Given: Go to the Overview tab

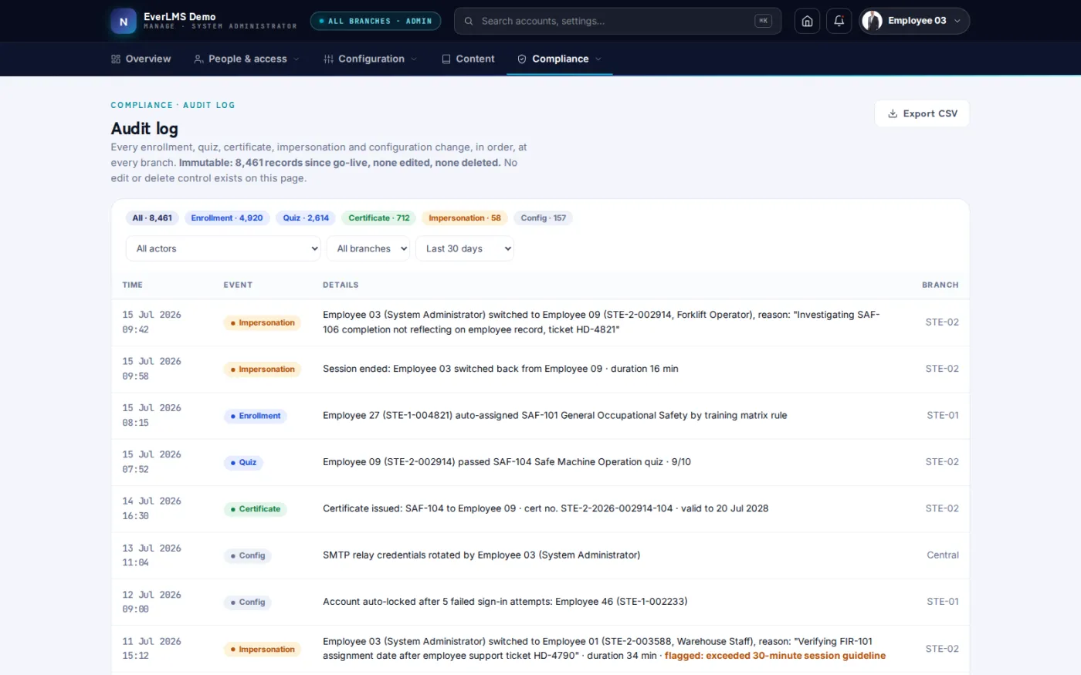Looking at the screenshot, I should click(141, 59).
